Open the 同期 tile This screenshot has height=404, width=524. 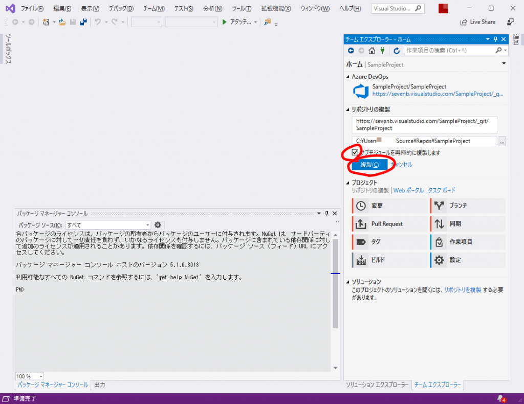(x=468, y=223)
